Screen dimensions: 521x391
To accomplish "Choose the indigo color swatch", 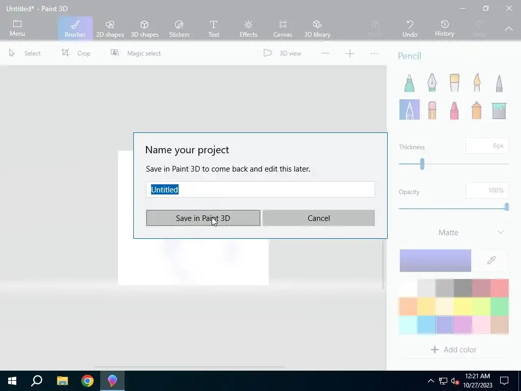I will point(445,324).
